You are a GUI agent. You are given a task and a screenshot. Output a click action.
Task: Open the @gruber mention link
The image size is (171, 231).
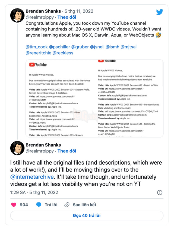click(x=80, y=47)
